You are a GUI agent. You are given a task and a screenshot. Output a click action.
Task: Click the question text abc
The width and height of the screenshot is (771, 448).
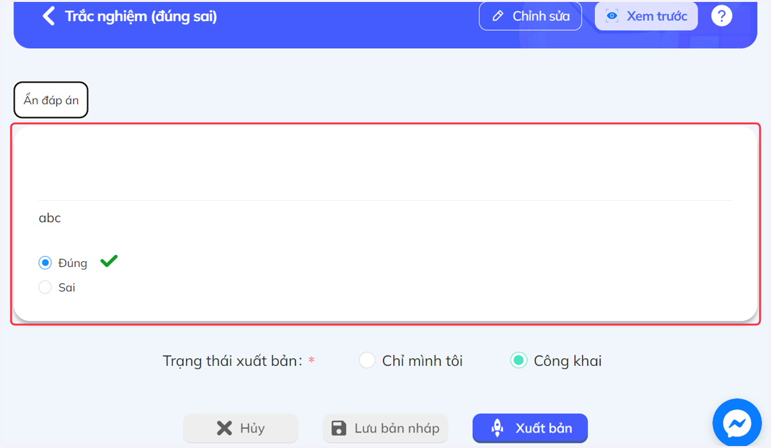49,218
